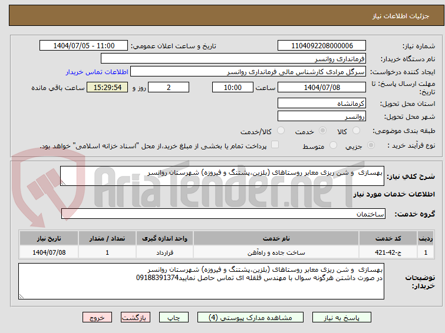Click the unit cell قرارداد
The image size is (445, 333).
pos(164,252)
